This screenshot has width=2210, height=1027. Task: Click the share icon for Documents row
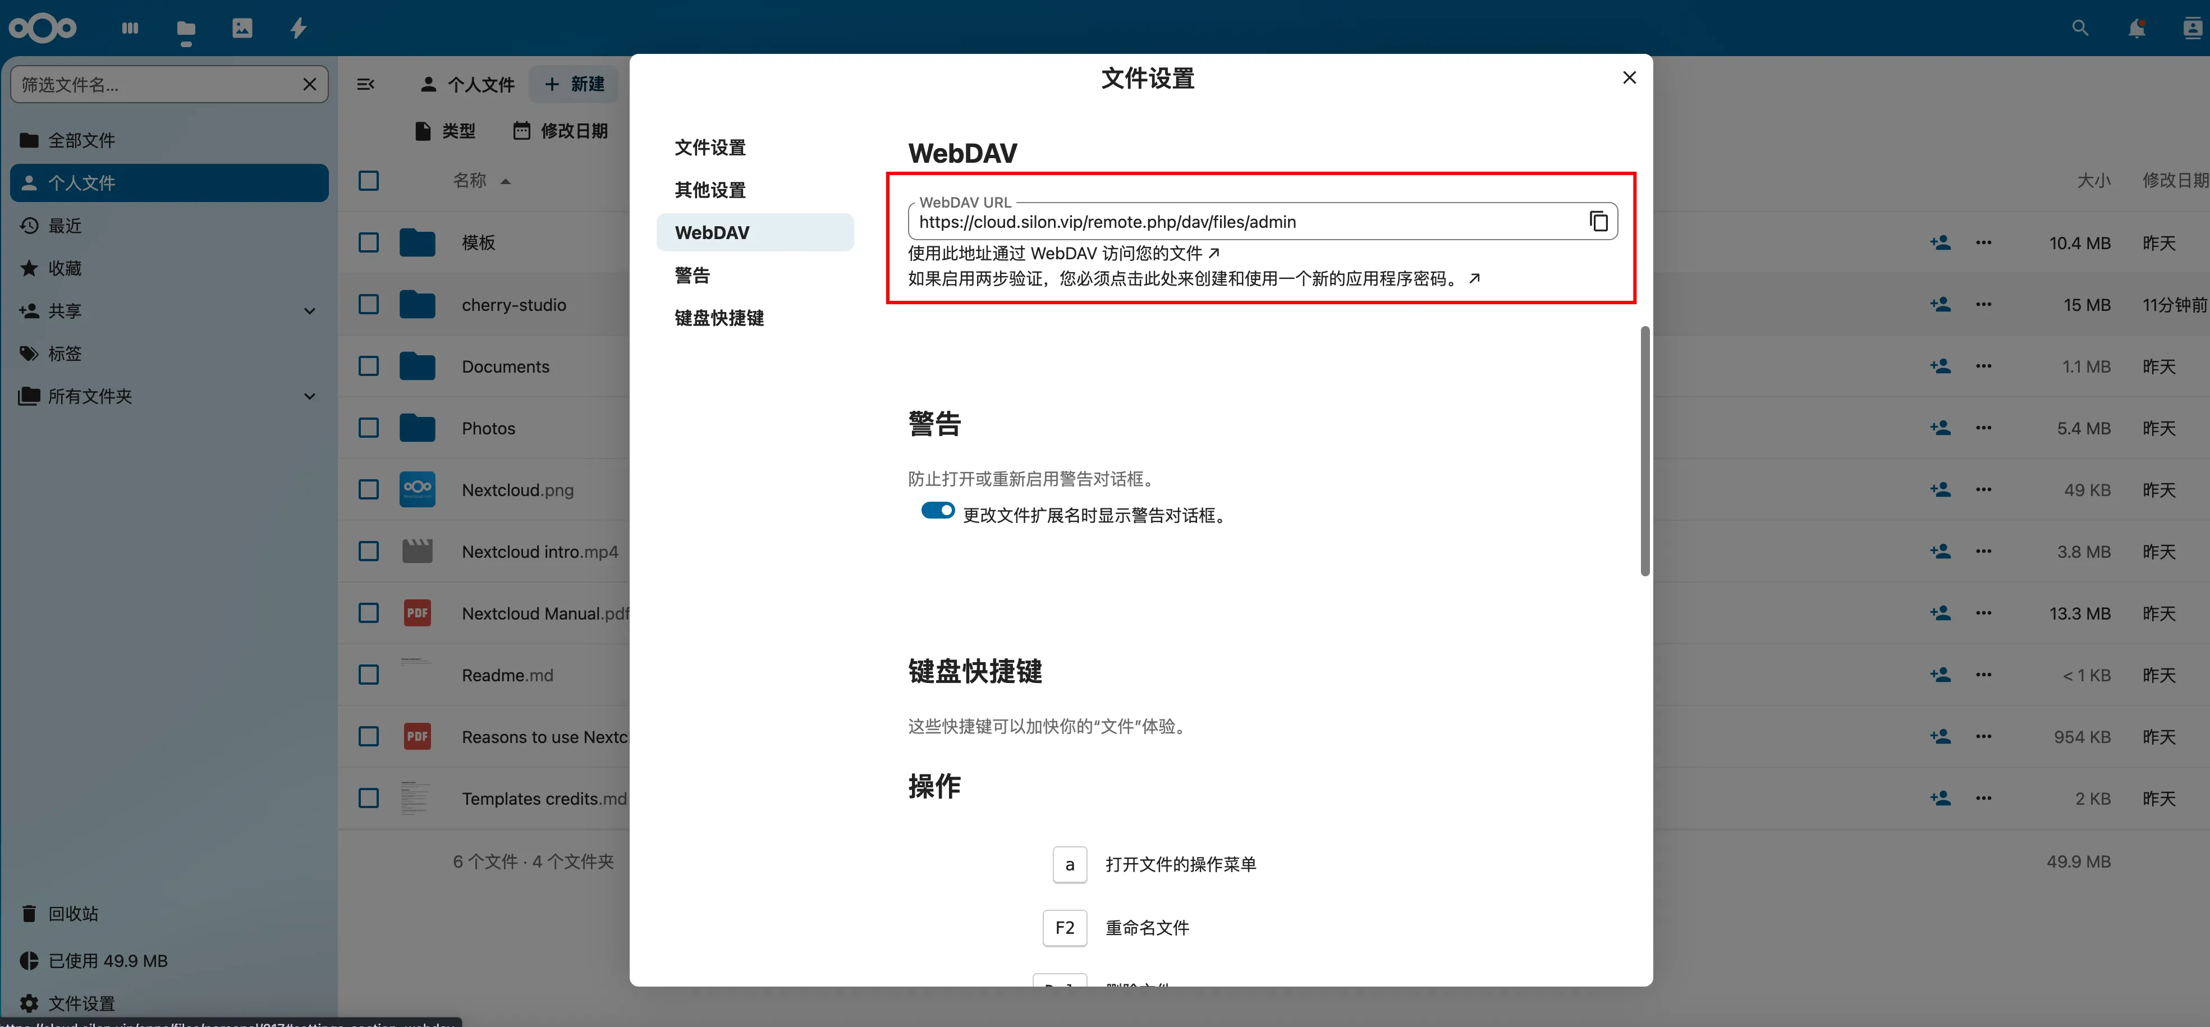[1941, 366]
